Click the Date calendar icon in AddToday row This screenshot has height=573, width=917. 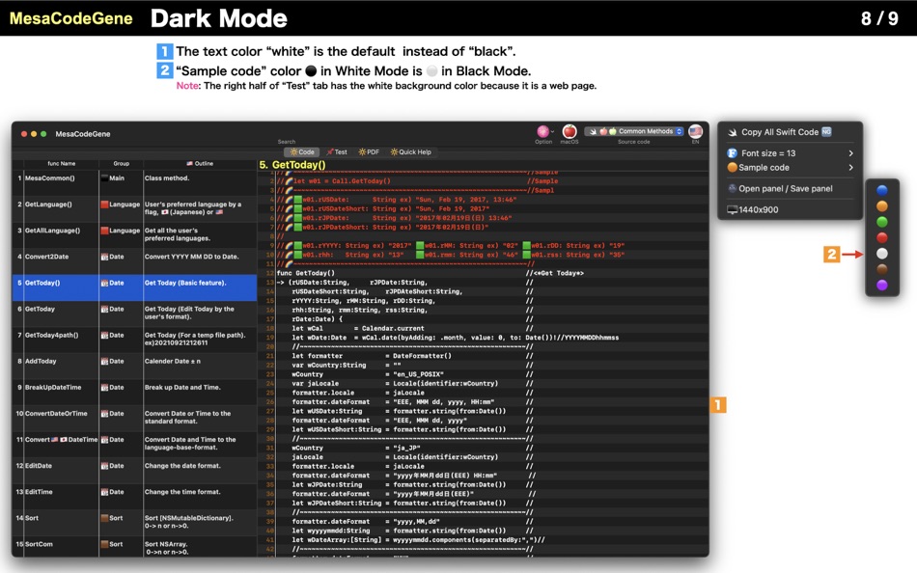(x=104, y=362)
